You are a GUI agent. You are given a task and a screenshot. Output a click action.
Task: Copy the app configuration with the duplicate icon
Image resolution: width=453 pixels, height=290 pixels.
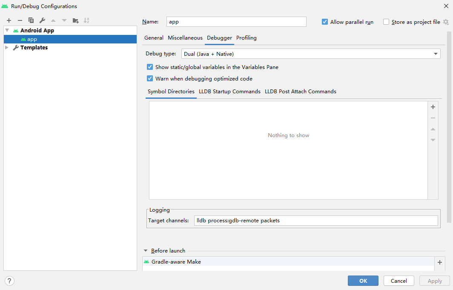point(30,20)
